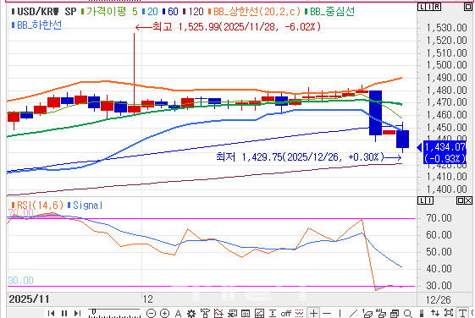Open the data grid table icon
The image size is (475, 318).
[x=246, y=314]
